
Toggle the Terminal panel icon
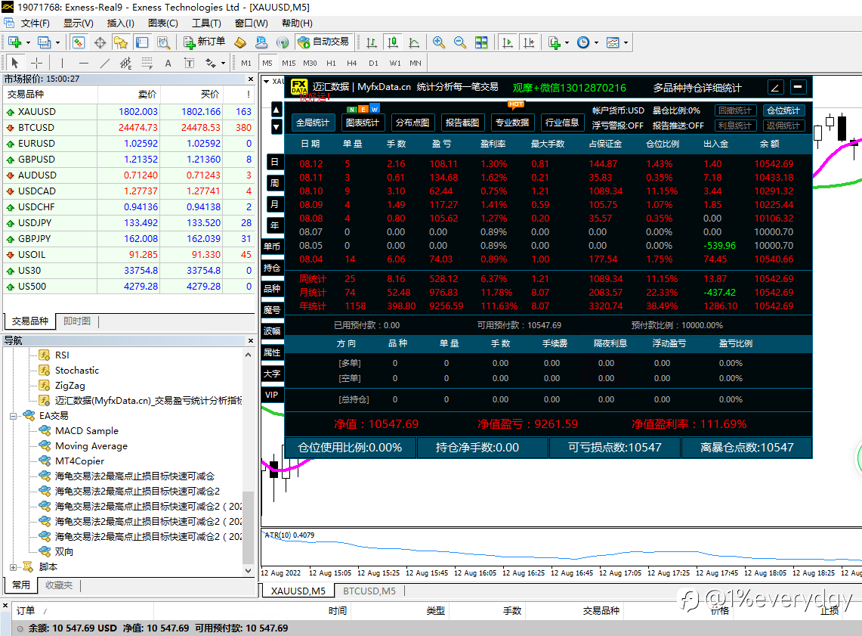tap(142, 42)
